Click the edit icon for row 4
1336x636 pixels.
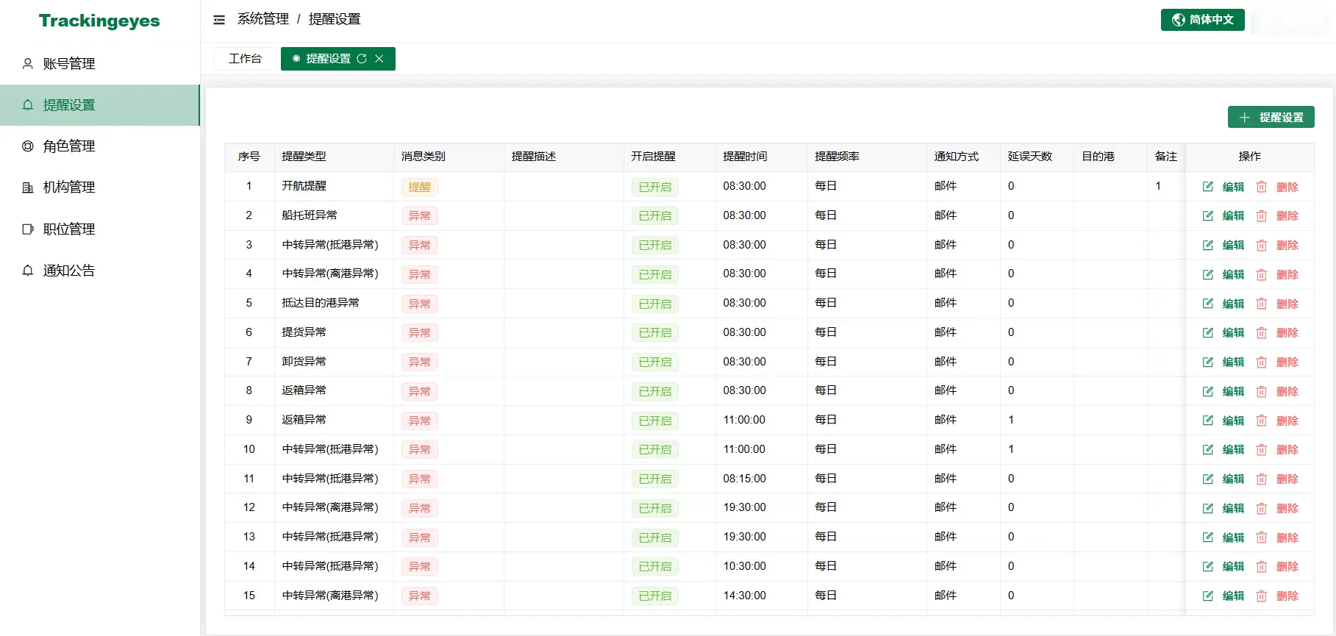pyautogui.click(x=1208, y=275)
